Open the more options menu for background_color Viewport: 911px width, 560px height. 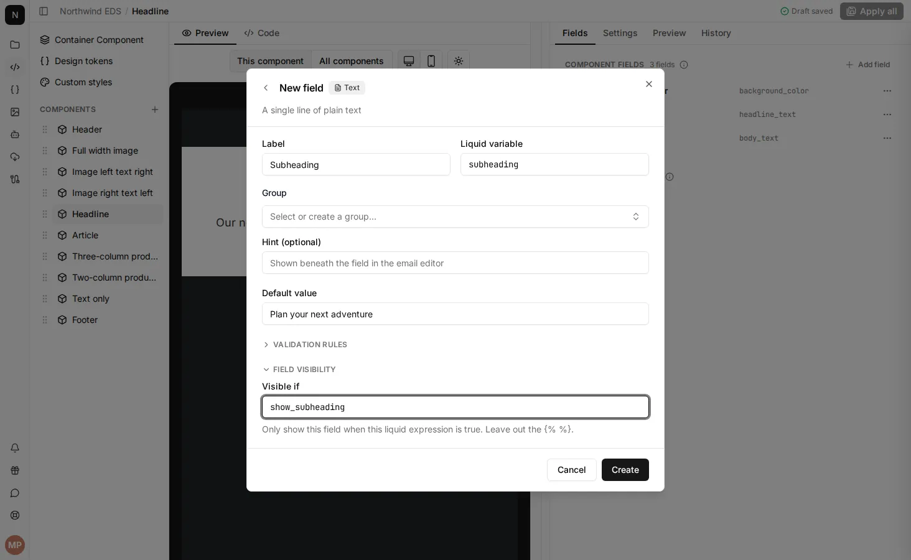click(x=887, y=91)
